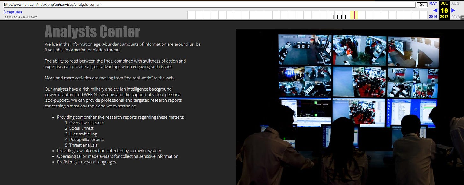Click "Providing comprehensive research reports" bullet
The width and height of the screenshot is (464, 185).
(120, 117)
